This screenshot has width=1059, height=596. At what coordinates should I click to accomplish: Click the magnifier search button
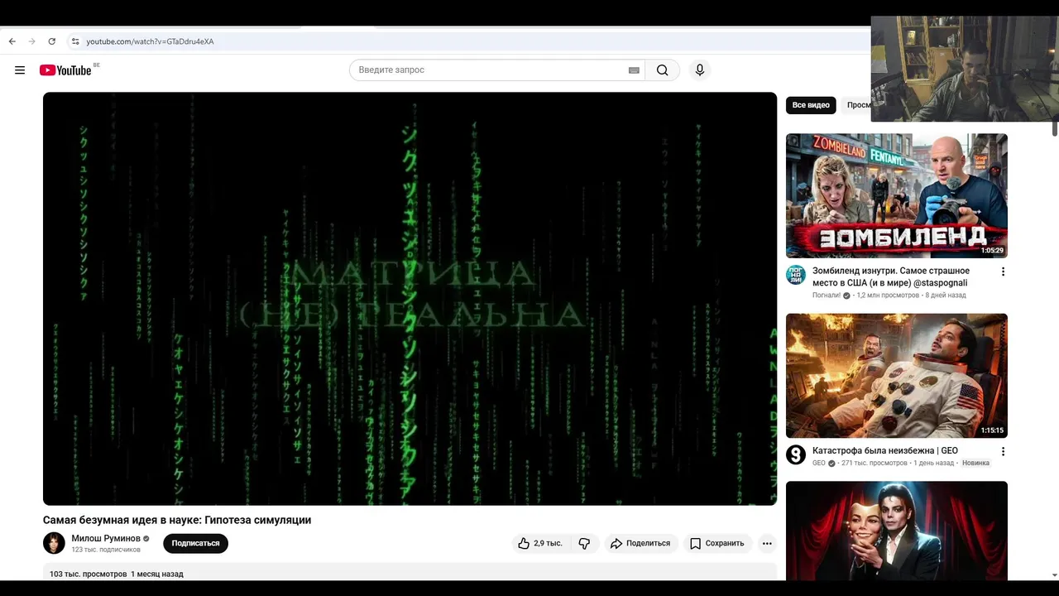click(662, 70)
